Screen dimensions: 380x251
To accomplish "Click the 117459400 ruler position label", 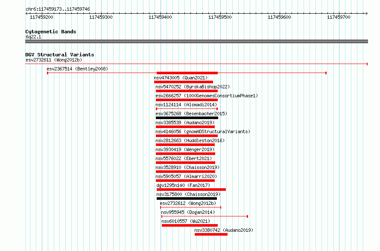I will (160, 17).
